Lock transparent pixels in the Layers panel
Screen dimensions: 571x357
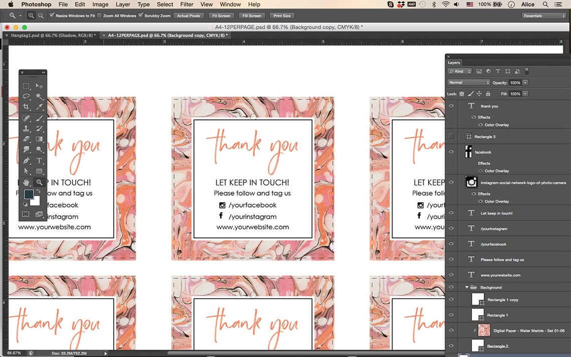tap(462, 94)
